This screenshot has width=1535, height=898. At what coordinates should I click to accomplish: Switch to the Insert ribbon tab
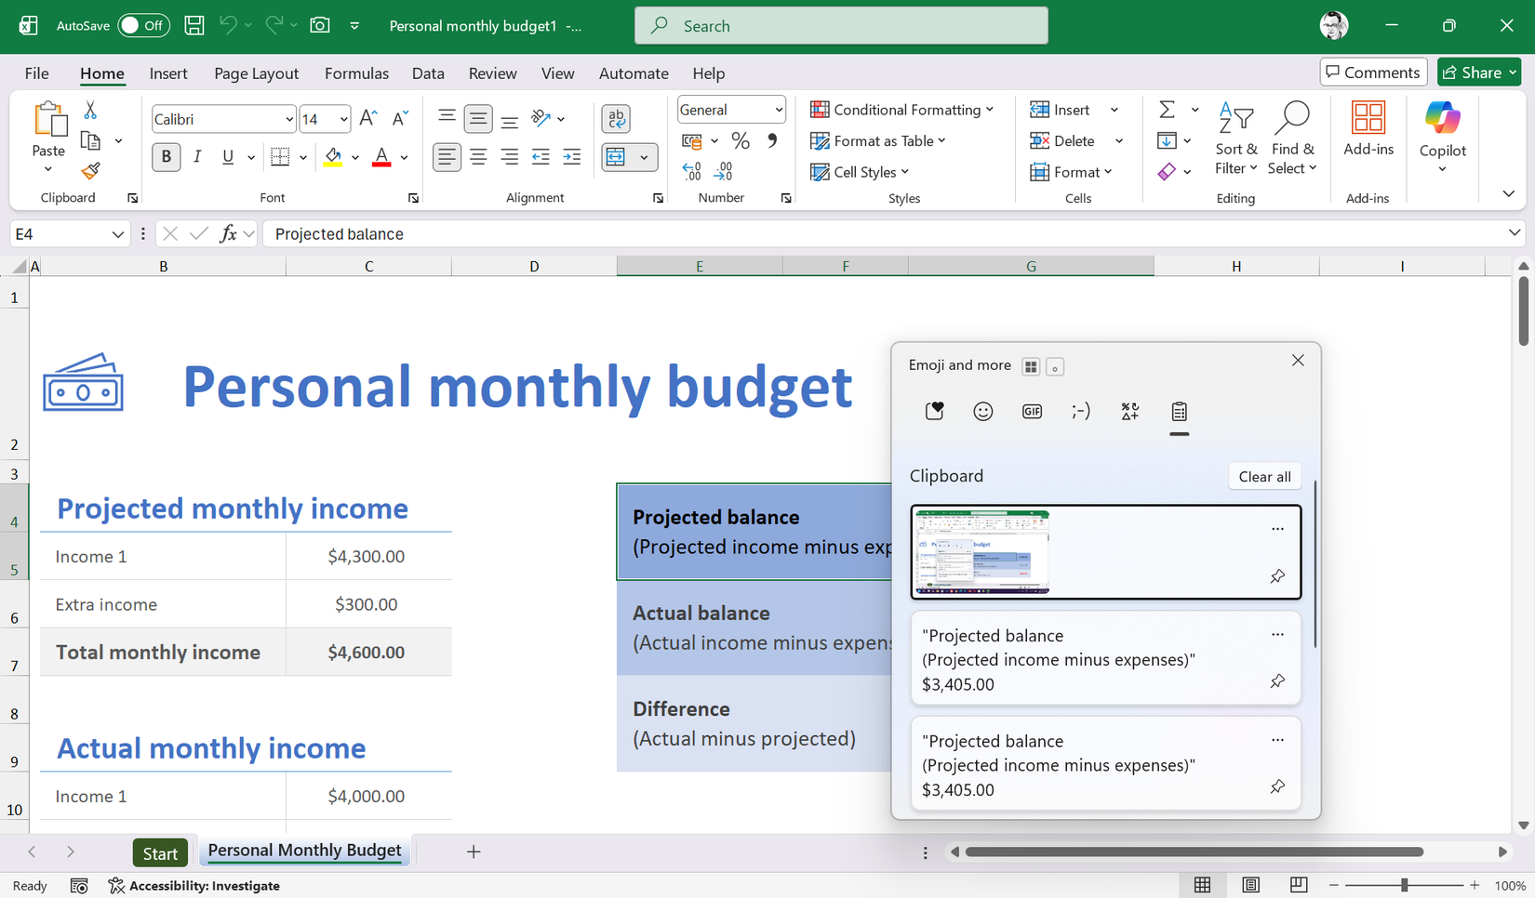[168, 73]
